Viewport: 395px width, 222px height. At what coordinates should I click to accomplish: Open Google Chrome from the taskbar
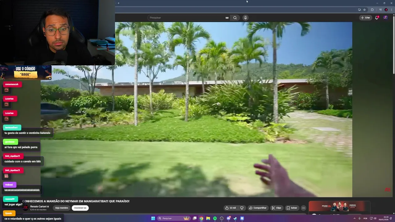[x=202, y=218]
